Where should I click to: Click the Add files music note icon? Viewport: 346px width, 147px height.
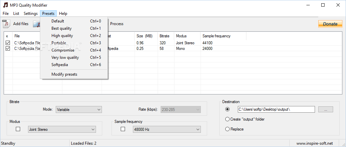tap(6, 24)
